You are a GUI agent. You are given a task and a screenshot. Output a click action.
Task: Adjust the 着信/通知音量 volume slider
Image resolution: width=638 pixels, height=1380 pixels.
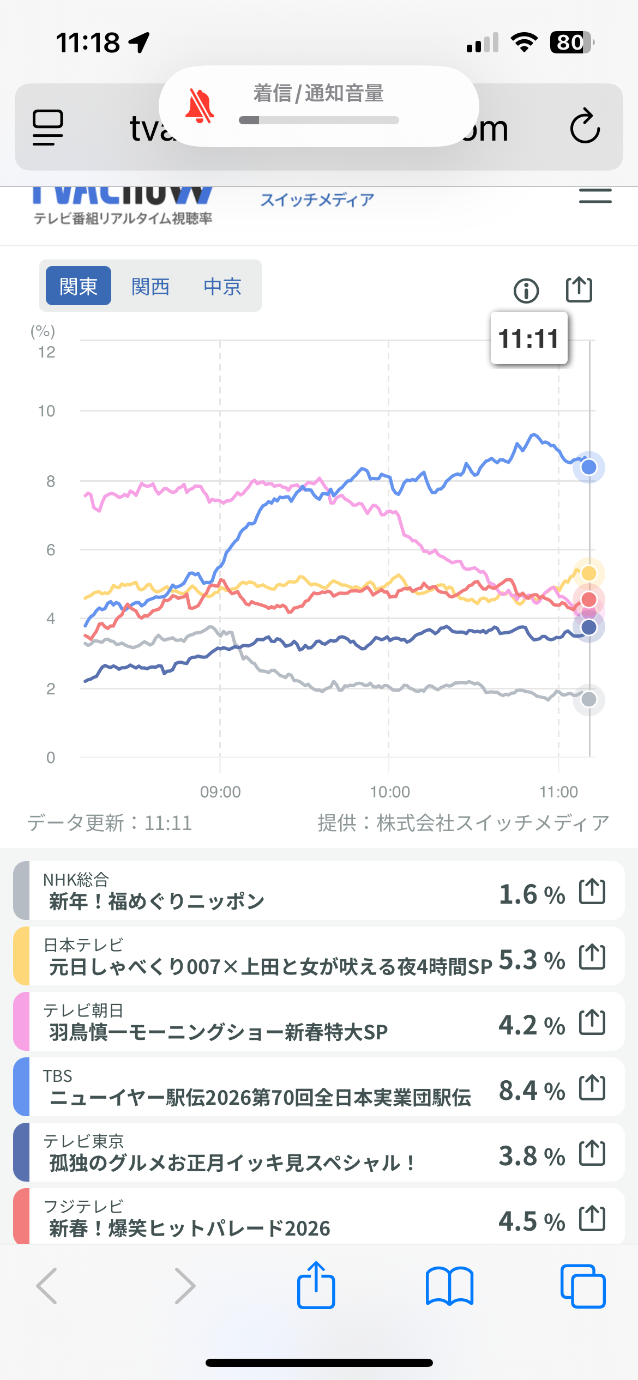(x=318, y=120)
